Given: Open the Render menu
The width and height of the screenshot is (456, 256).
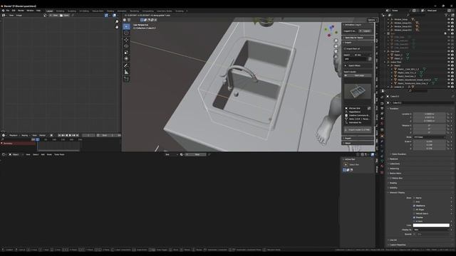Looking at the screenshot, I should click(x=21, y=11).
